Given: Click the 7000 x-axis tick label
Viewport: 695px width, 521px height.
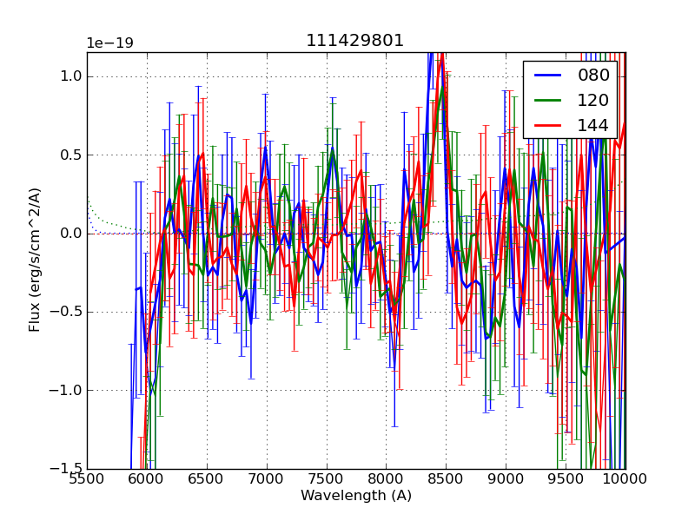Looking at the screenshot, I should click(266, 478).
